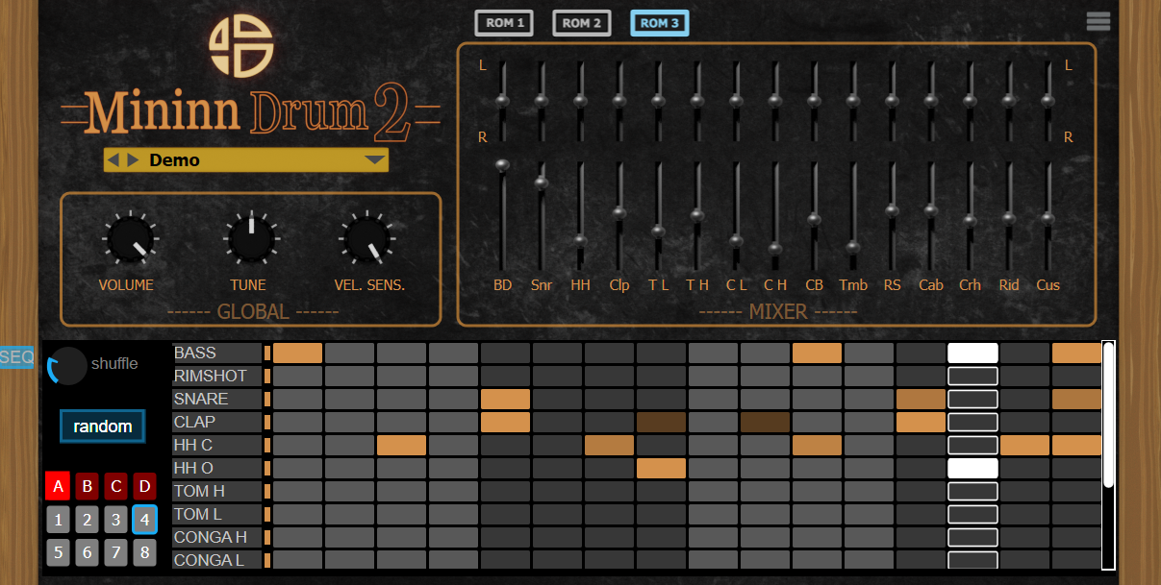Select ROM 1 bank tab
1161x585 pixels.
[x=504, y=23]
